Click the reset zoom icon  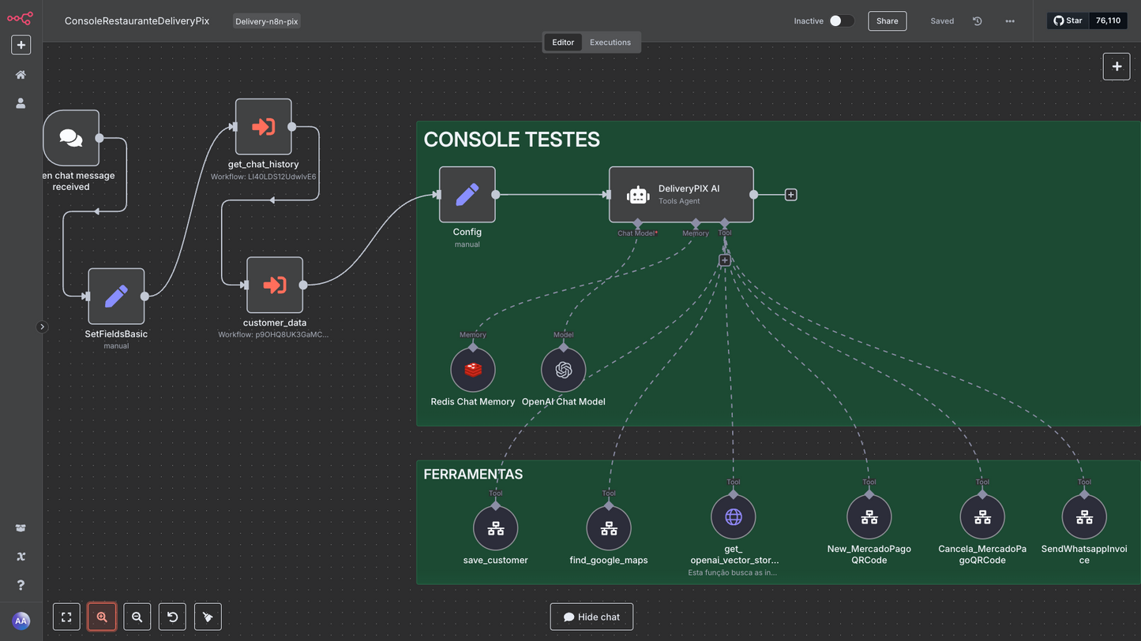172,617
